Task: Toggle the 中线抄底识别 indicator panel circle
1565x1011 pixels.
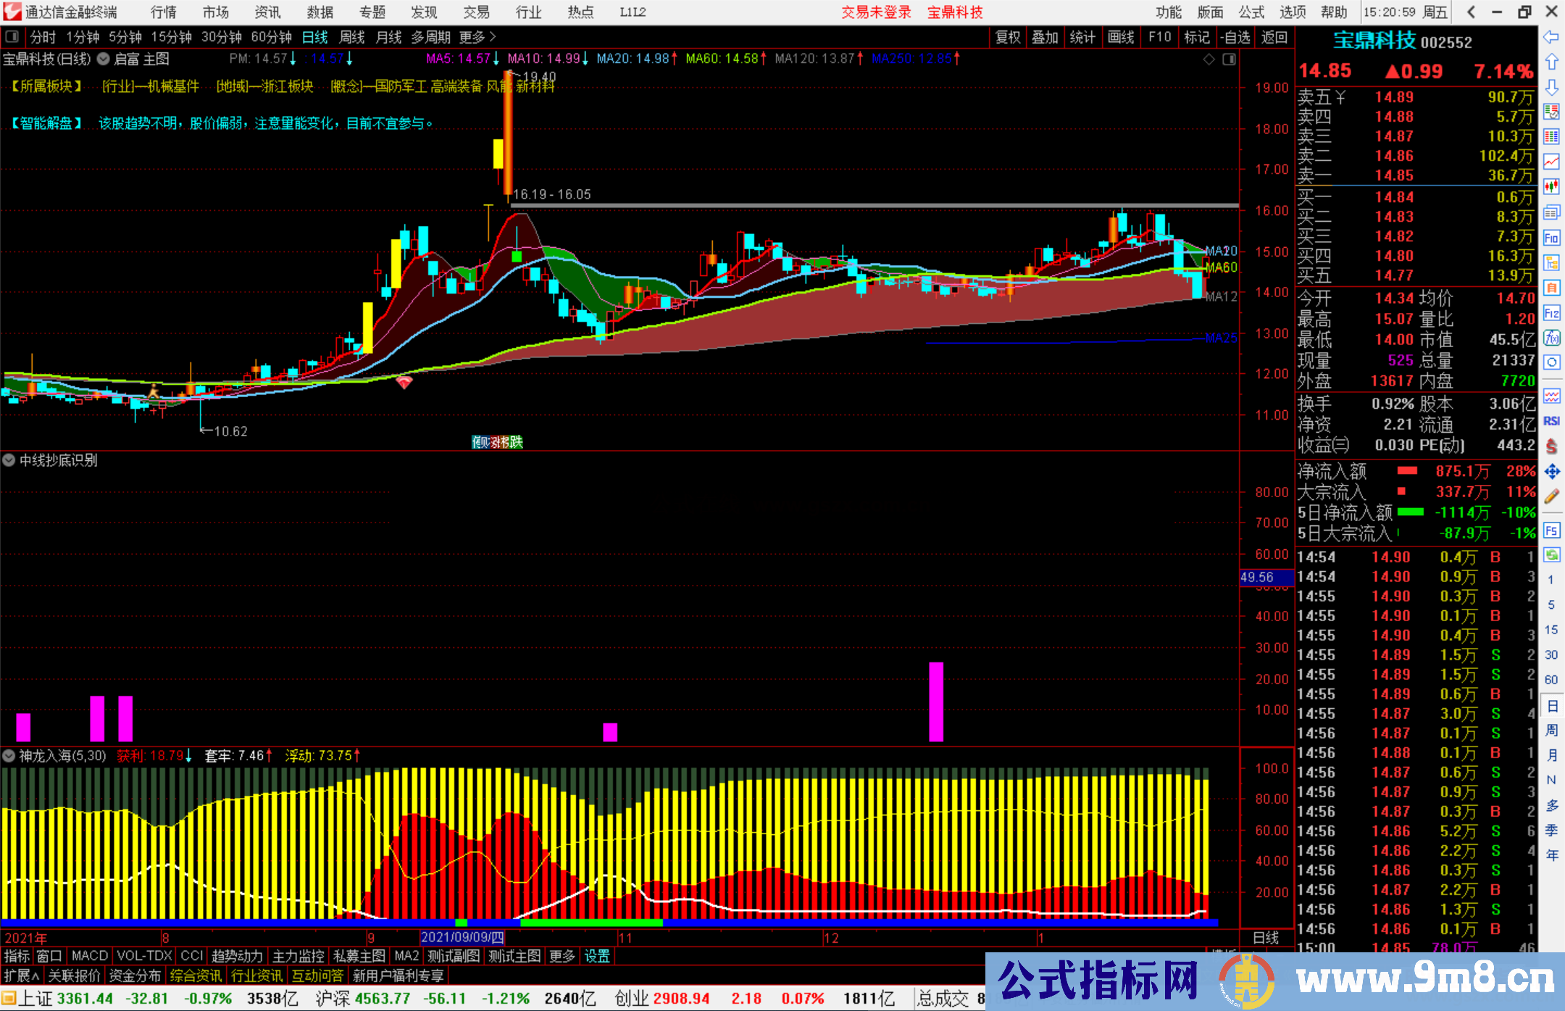Action: tap(9, 460)
